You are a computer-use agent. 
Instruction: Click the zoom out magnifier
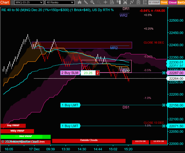tap(99, 2)
